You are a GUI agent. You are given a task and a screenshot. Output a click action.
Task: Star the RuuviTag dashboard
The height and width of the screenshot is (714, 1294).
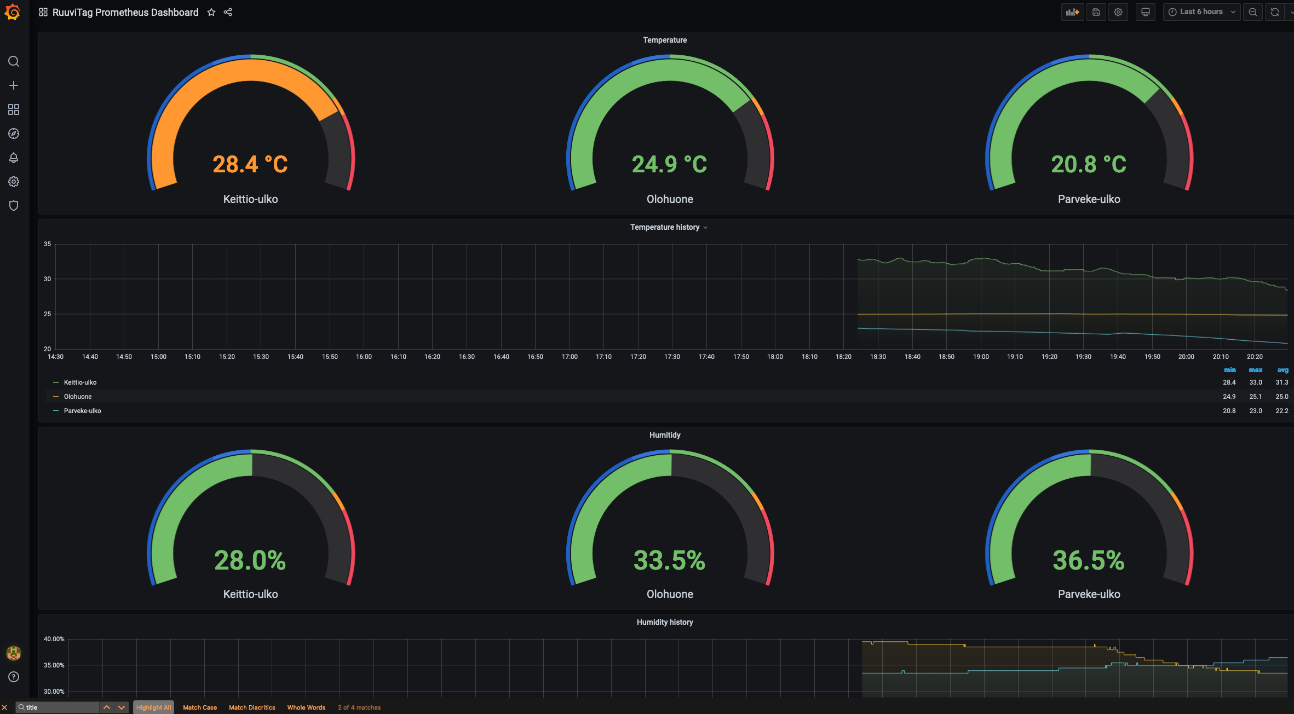pos(211,12)
